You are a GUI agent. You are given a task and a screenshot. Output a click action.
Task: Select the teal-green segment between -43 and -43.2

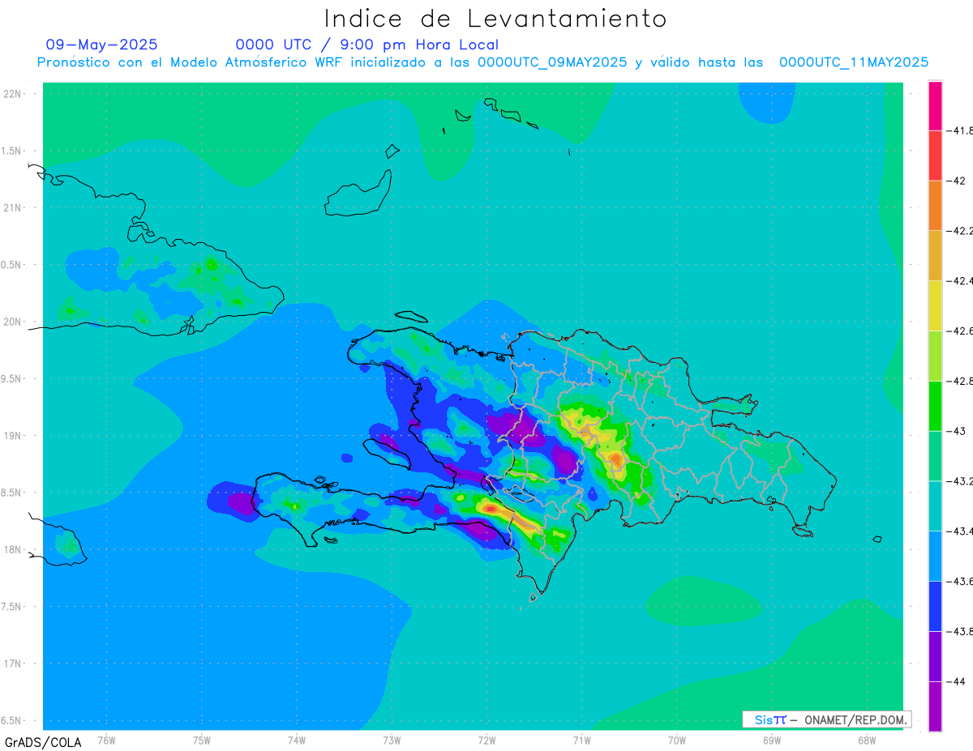(x=935, y=456)
